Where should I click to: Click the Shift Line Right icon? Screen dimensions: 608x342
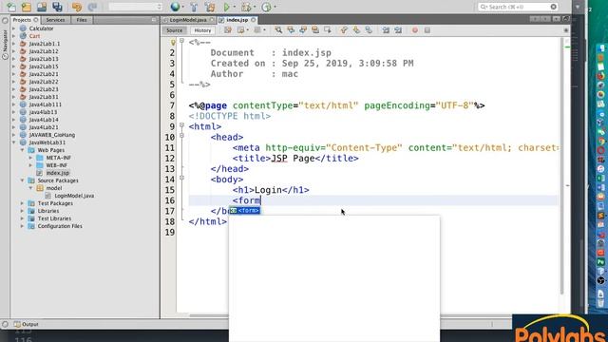[x=398, y=29]
